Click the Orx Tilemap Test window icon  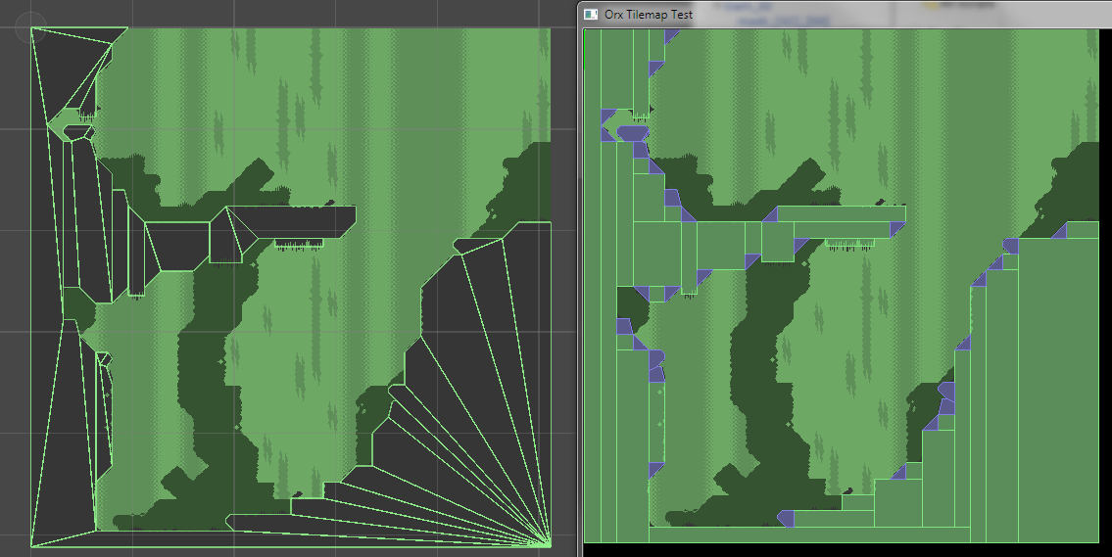(x=591, y=14)
